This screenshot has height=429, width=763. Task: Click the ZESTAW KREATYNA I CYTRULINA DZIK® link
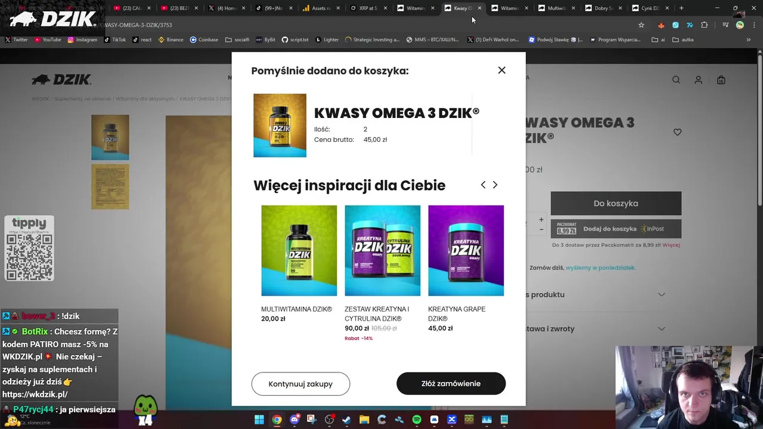pyautogui.click(x=377, y=314)
